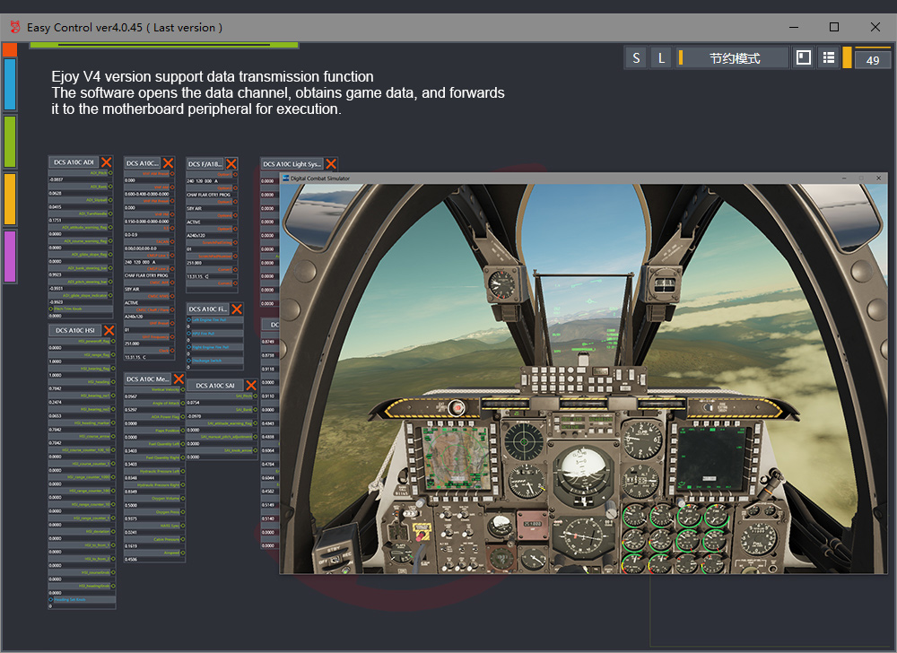This screenshot has width=897, height=653.
Task: Switch to single-window layout view icon
Action: pyautogui.click(x=804, y=57)
